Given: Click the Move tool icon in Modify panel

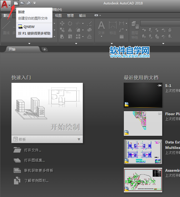Looking at the screenshot, I should 62,24.
